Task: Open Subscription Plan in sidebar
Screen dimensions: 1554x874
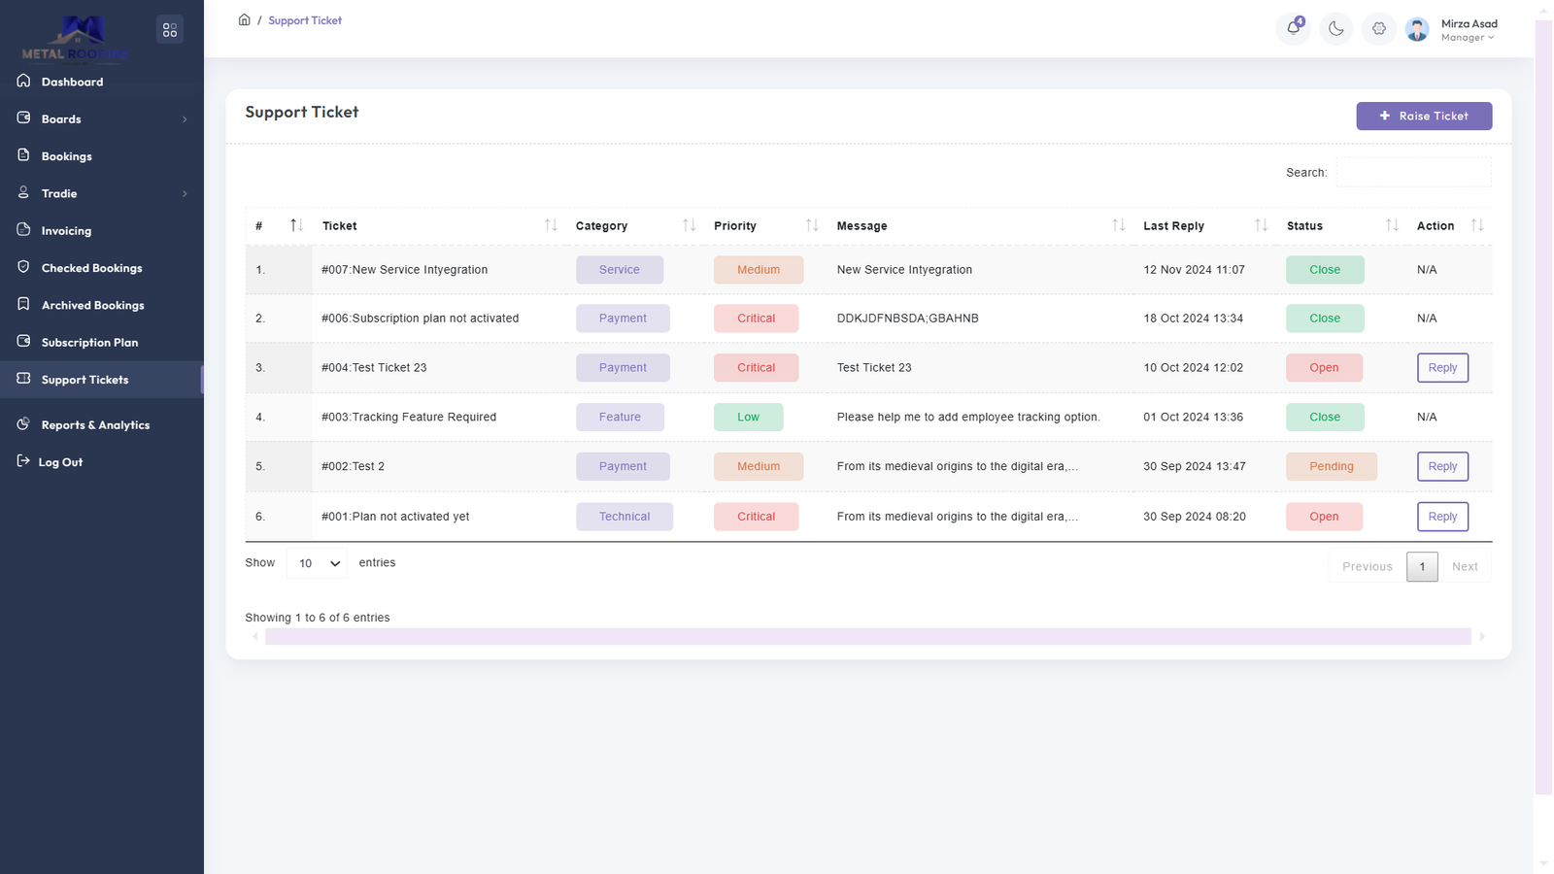Action: (89, 343)
